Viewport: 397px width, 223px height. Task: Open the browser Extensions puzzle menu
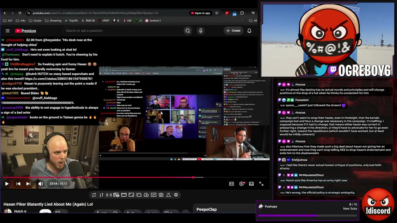(x=242, y=13)
